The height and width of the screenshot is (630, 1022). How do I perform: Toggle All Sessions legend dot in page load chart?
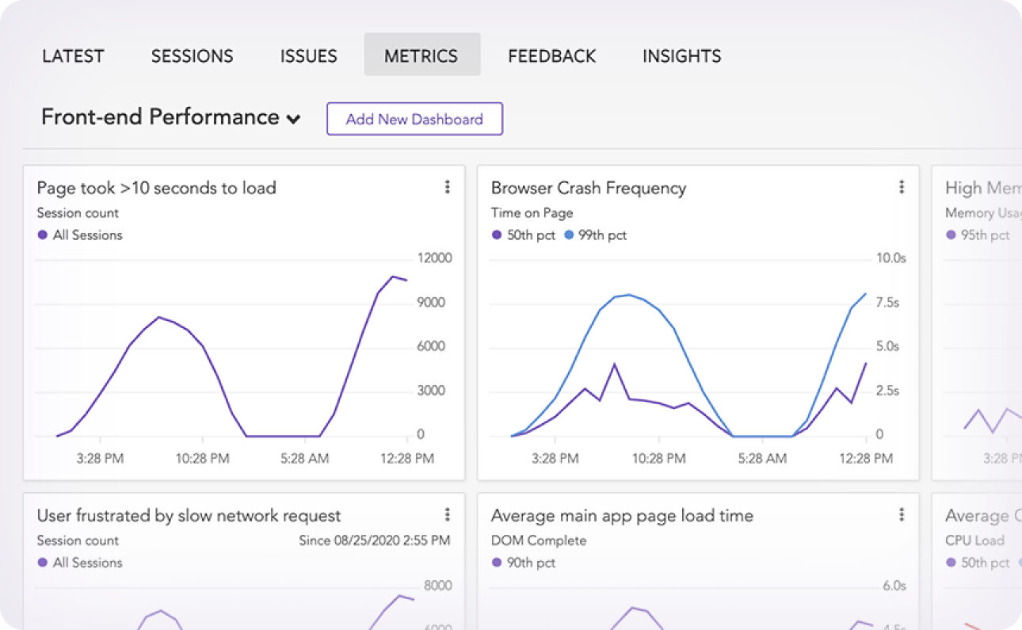coord(43,235)
